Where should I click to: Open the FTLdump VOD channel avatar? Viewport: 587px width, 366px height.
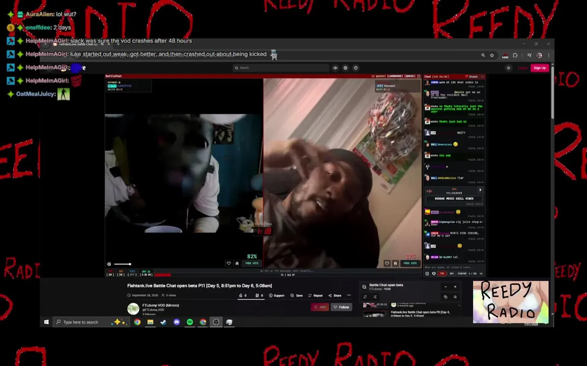pyautogui.click(x=133, y=309)
